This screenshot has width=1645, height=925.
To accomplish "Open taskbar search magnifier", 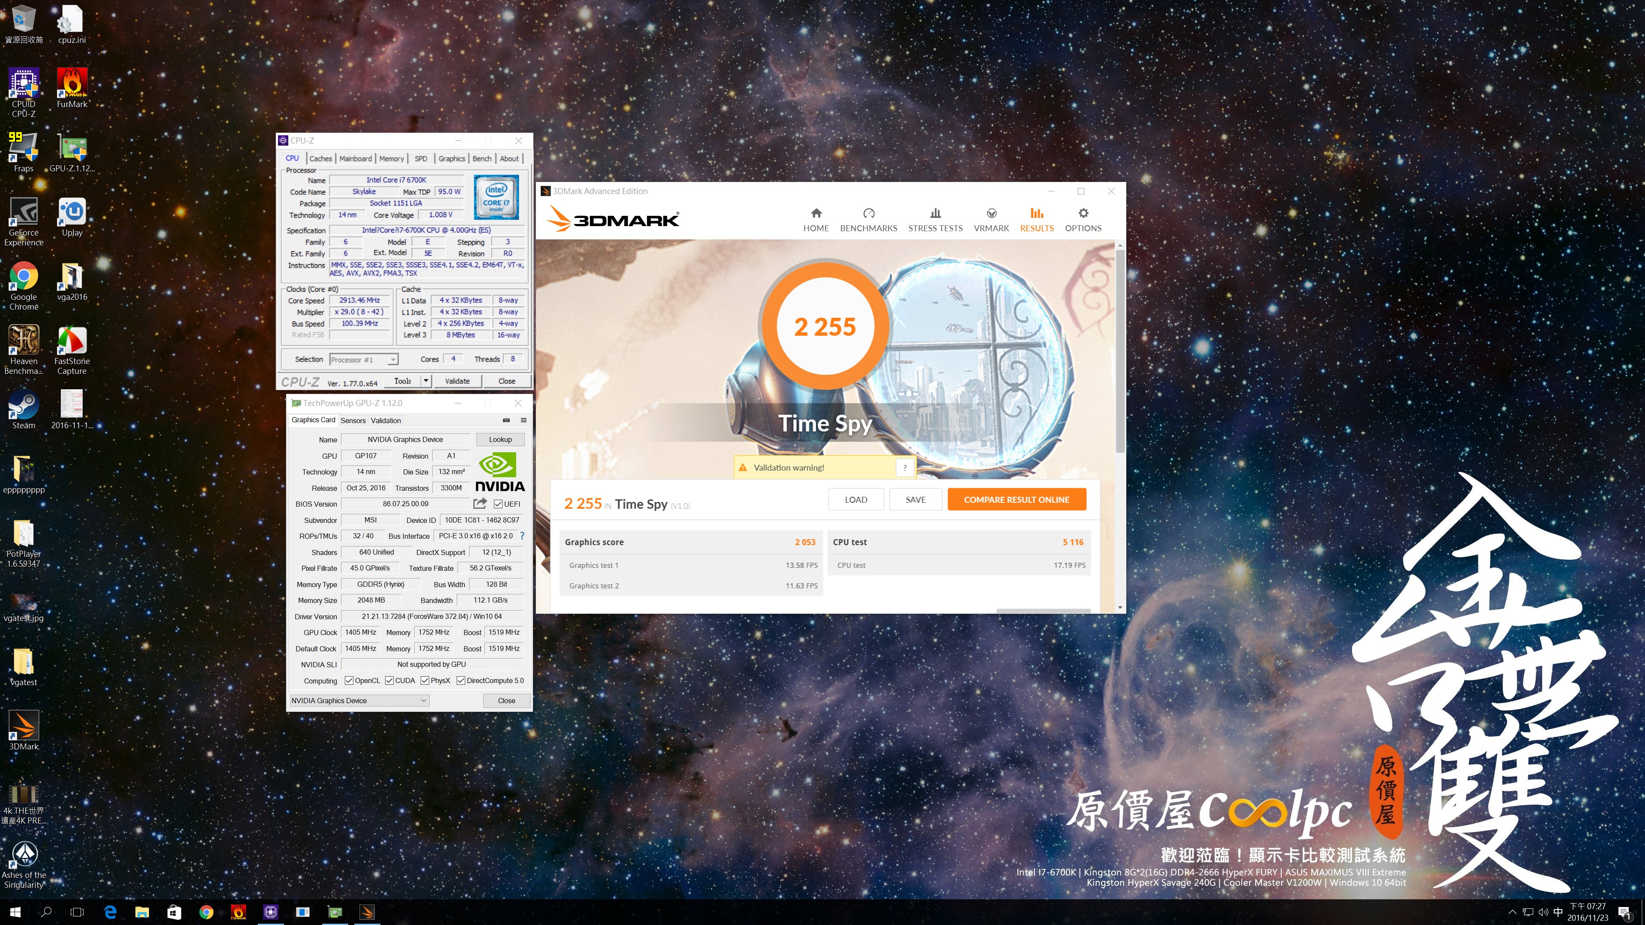I will click(46, 912).
